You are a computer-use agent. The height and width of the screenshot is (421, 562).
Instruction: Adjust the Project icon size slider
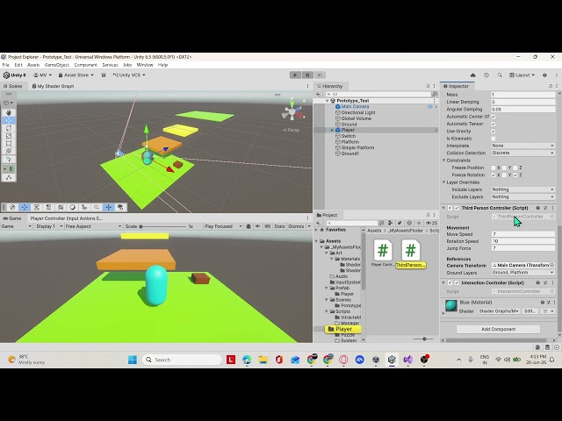422,339
